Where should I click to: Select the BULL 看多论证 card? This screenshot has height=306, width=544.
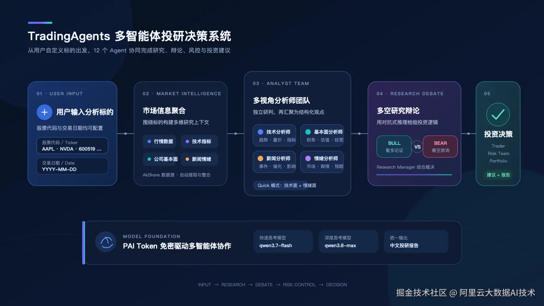click(394, 147)
